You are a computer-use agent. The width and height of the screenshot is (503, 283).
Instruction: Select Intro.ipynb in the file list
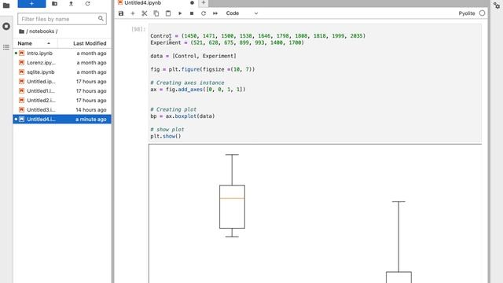coord(62,53)
